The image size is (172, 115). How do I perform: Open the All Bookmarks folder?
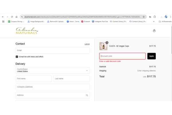tap(165, 21)
